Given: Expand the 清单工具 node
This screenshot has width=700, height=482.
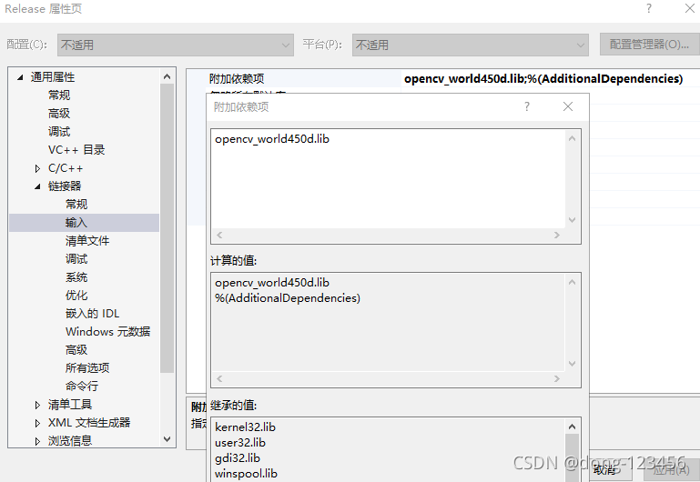Looking at the screenshot, I should click(x=37, y=405).
